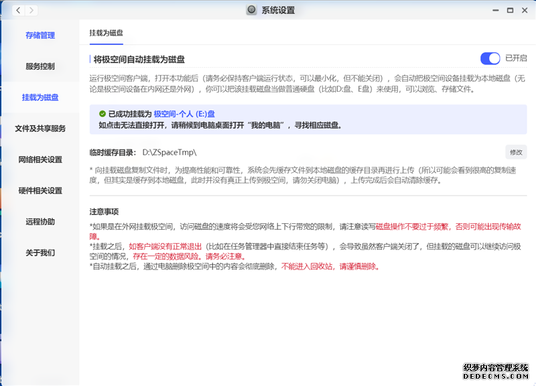Go back with the left arrow button
This screenshot has height=386, width=536.
[x=19, y=10]
